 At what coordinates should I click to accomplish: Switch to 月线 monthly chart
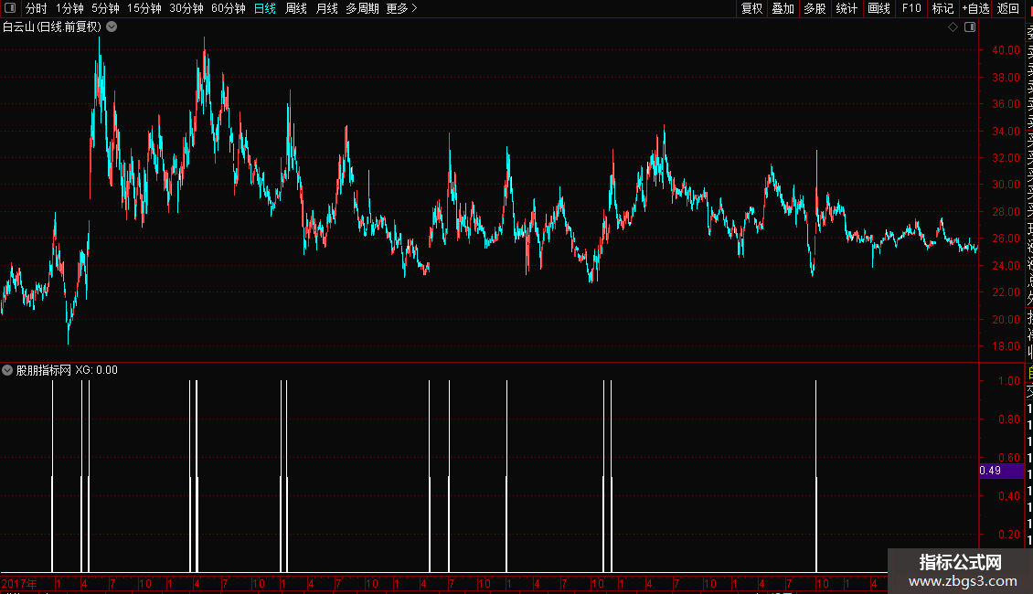pos(326,8)
